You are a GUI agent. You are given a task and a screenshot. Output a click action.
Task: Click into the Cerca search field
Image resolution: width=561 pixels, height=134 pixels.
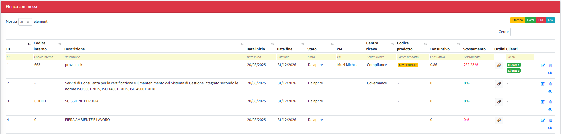click(x=533, y=32)
